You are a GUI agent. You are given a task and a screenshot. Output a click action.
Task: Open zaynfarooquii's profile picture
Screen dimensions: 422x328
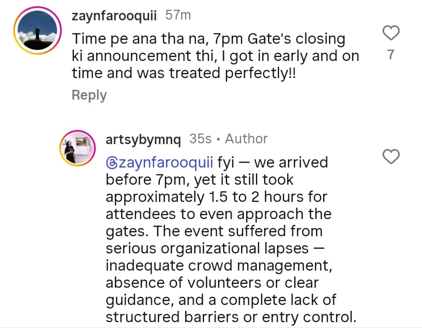38,31
